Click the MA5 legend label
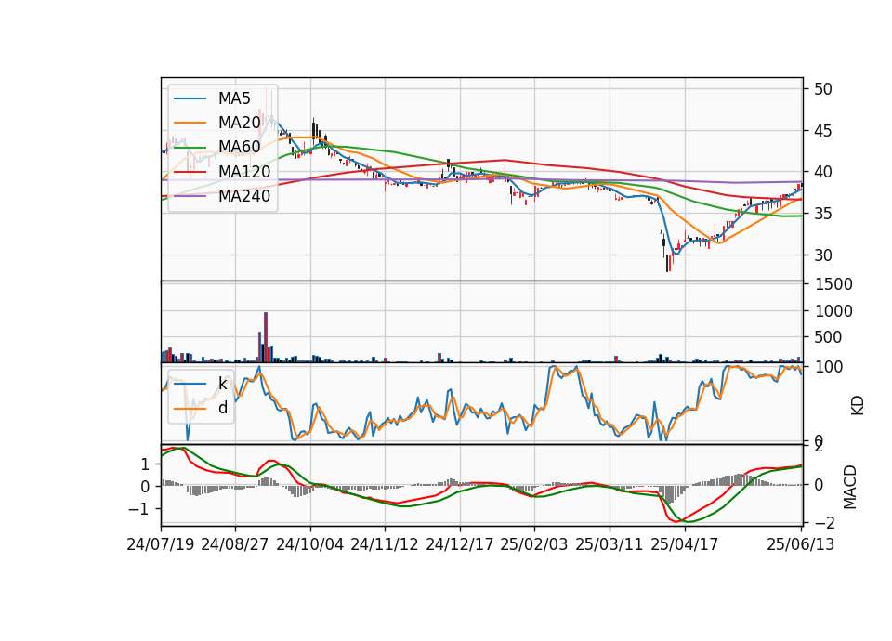The width and height of the screenshot is (892, 641). (x=234, y=98)
